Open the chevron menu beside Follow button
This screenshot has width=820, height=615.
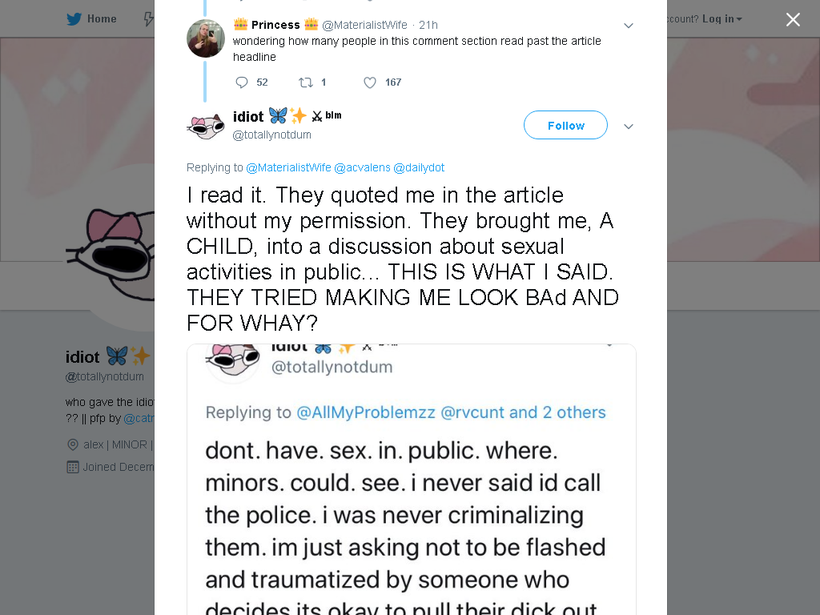pos(629,127)
